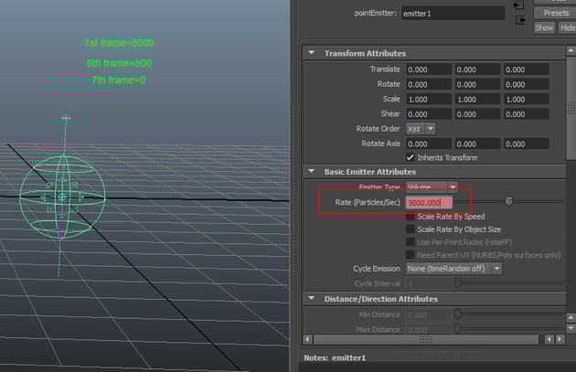
Task: Click the Scale Y value field
Action: pyautogui.click(x=477, y=99)
